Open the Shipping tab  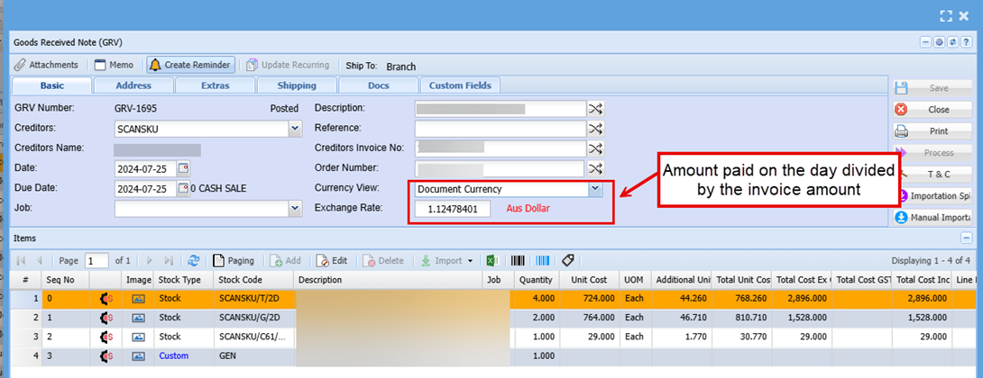pyautogui.click(x=297, y=85)
